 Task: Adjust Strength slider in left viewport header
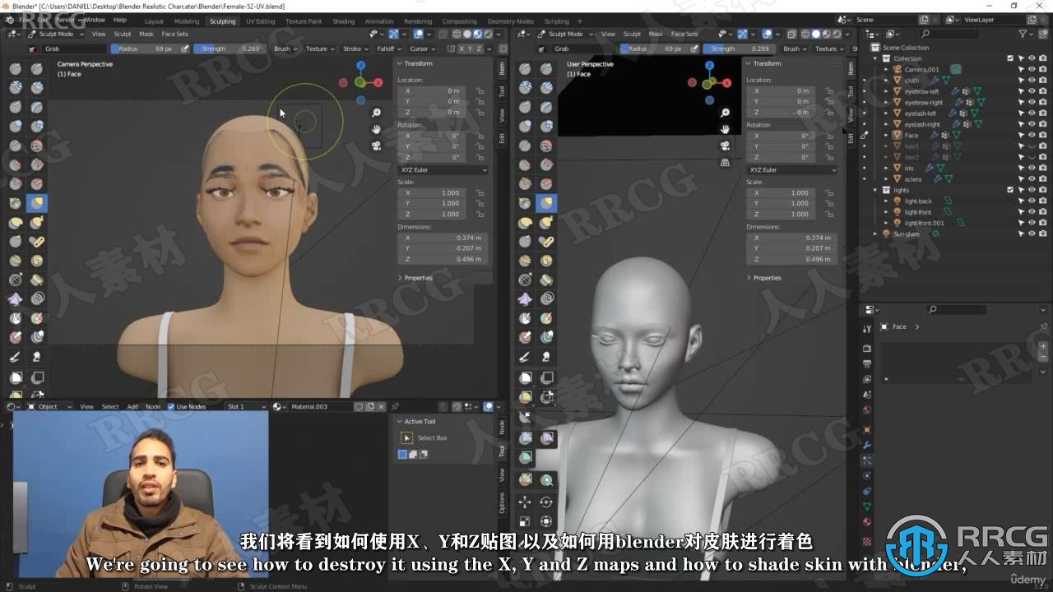point(229,49)
